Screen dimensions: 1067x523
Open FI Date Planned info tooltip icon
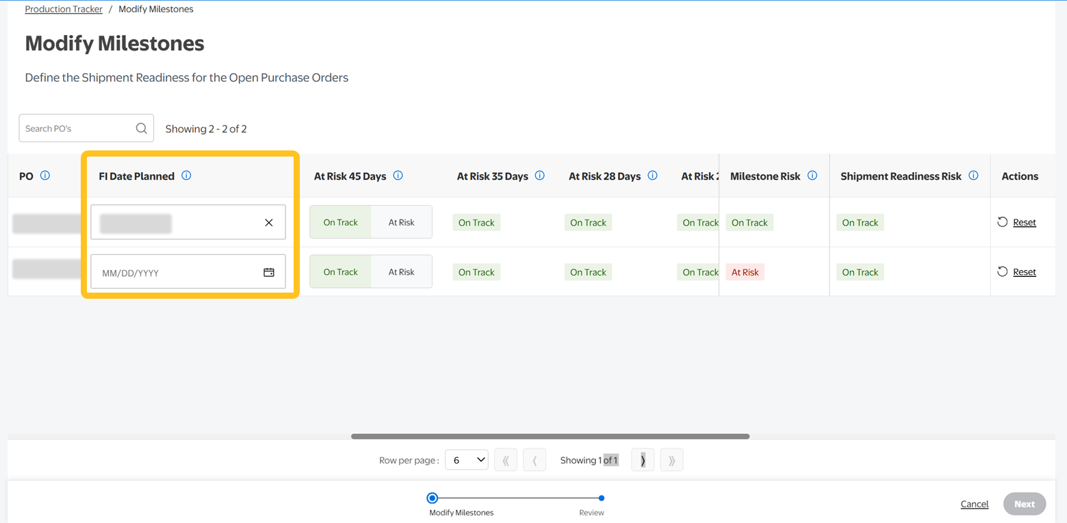click(186, 176)
